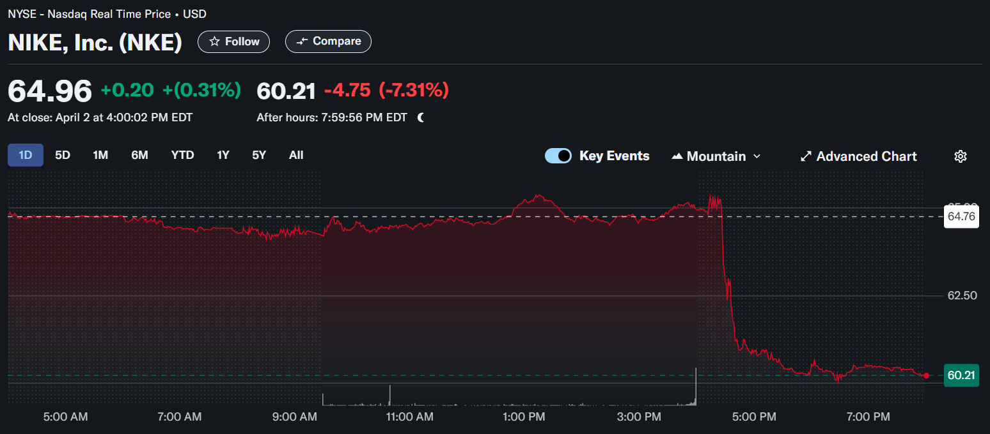990x434 pixels.
Task: Switch chart to 6M range
Action: (x=139, y=155)
